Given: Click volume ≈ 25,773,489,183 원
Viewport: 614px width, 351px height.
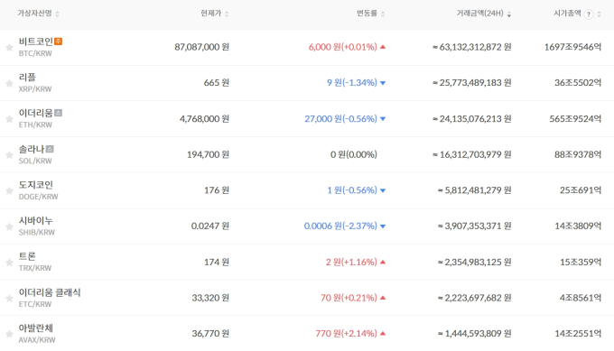Looking at the screenshot, I should pyautogui.click(x=472, y=83).
